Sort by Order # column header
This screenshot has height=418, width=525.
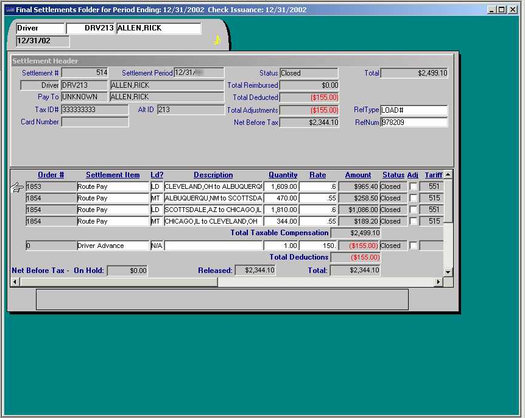tap(51, 175)
